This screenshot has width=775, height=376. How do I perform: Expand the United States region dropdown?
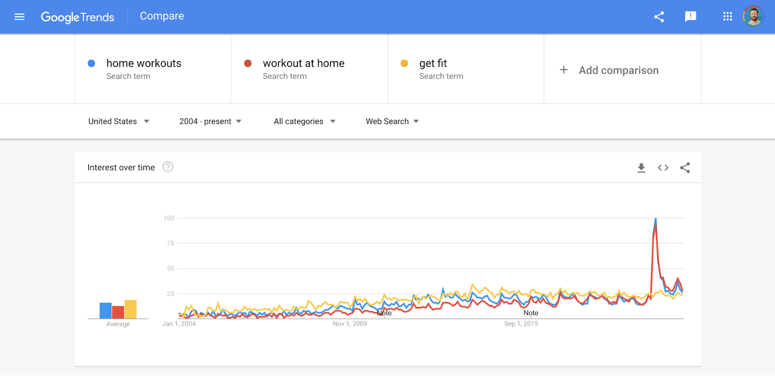[119, 121]
